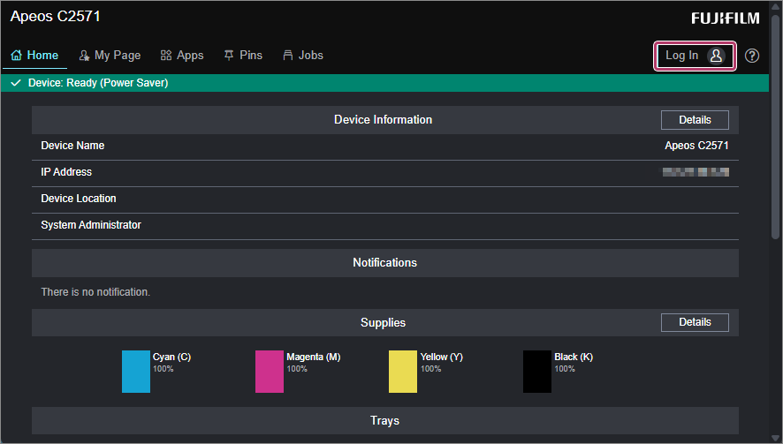
Task: Open the Apps tab
Action: point(182,56)
